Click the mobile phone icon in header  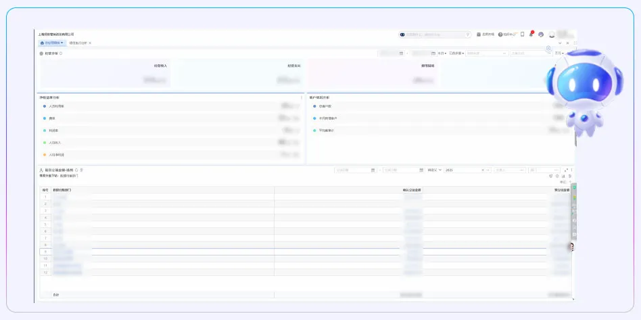[523, 34]
